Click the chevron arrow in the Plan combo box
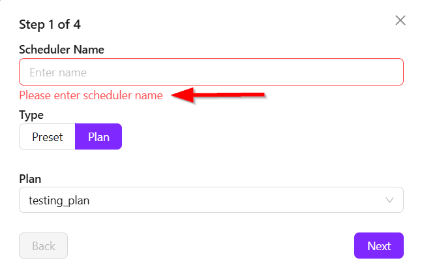This screenshot has height=271, width=422. [390, 200]
